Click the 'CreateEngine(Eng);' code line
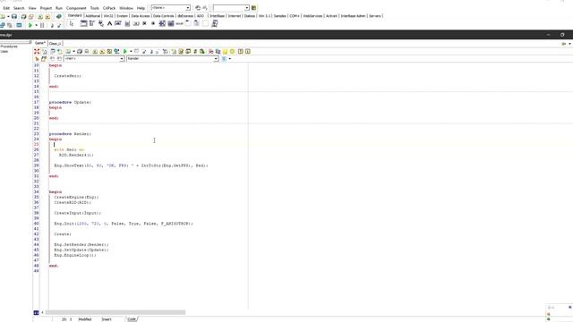Screen dimensions: 573x322 [x=76, y=197]
